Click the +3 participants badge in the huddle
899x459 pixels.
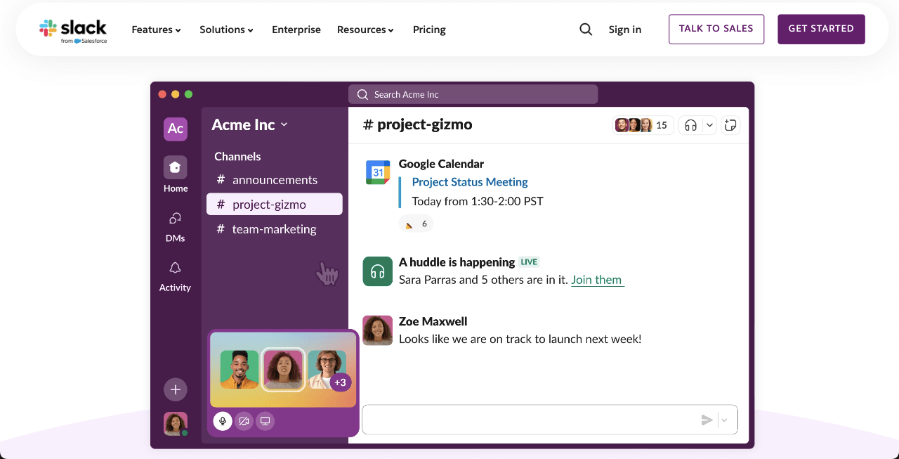[341, 382]
